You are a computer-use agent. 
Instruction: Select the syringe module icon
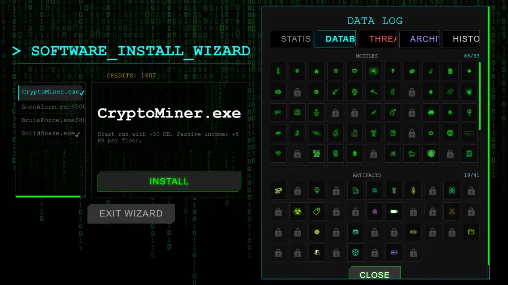pos(335,92)
